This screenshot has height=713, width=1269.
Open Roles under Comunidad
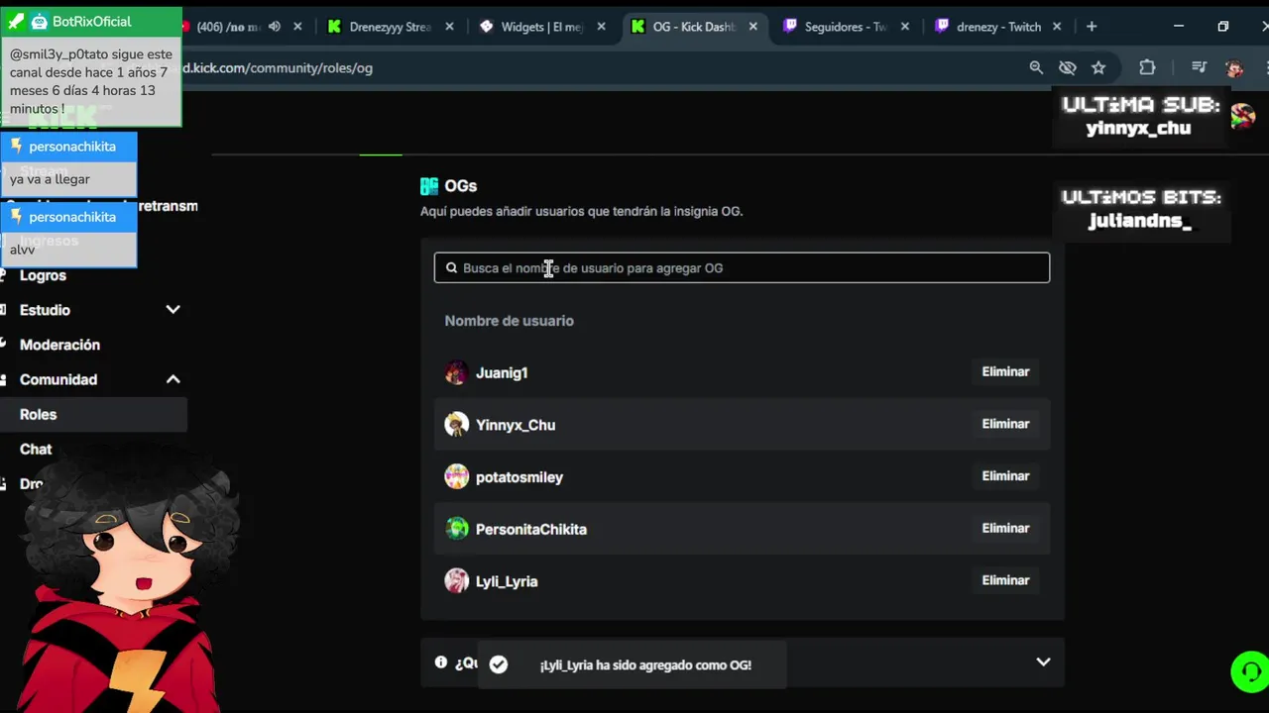[93, 414]
